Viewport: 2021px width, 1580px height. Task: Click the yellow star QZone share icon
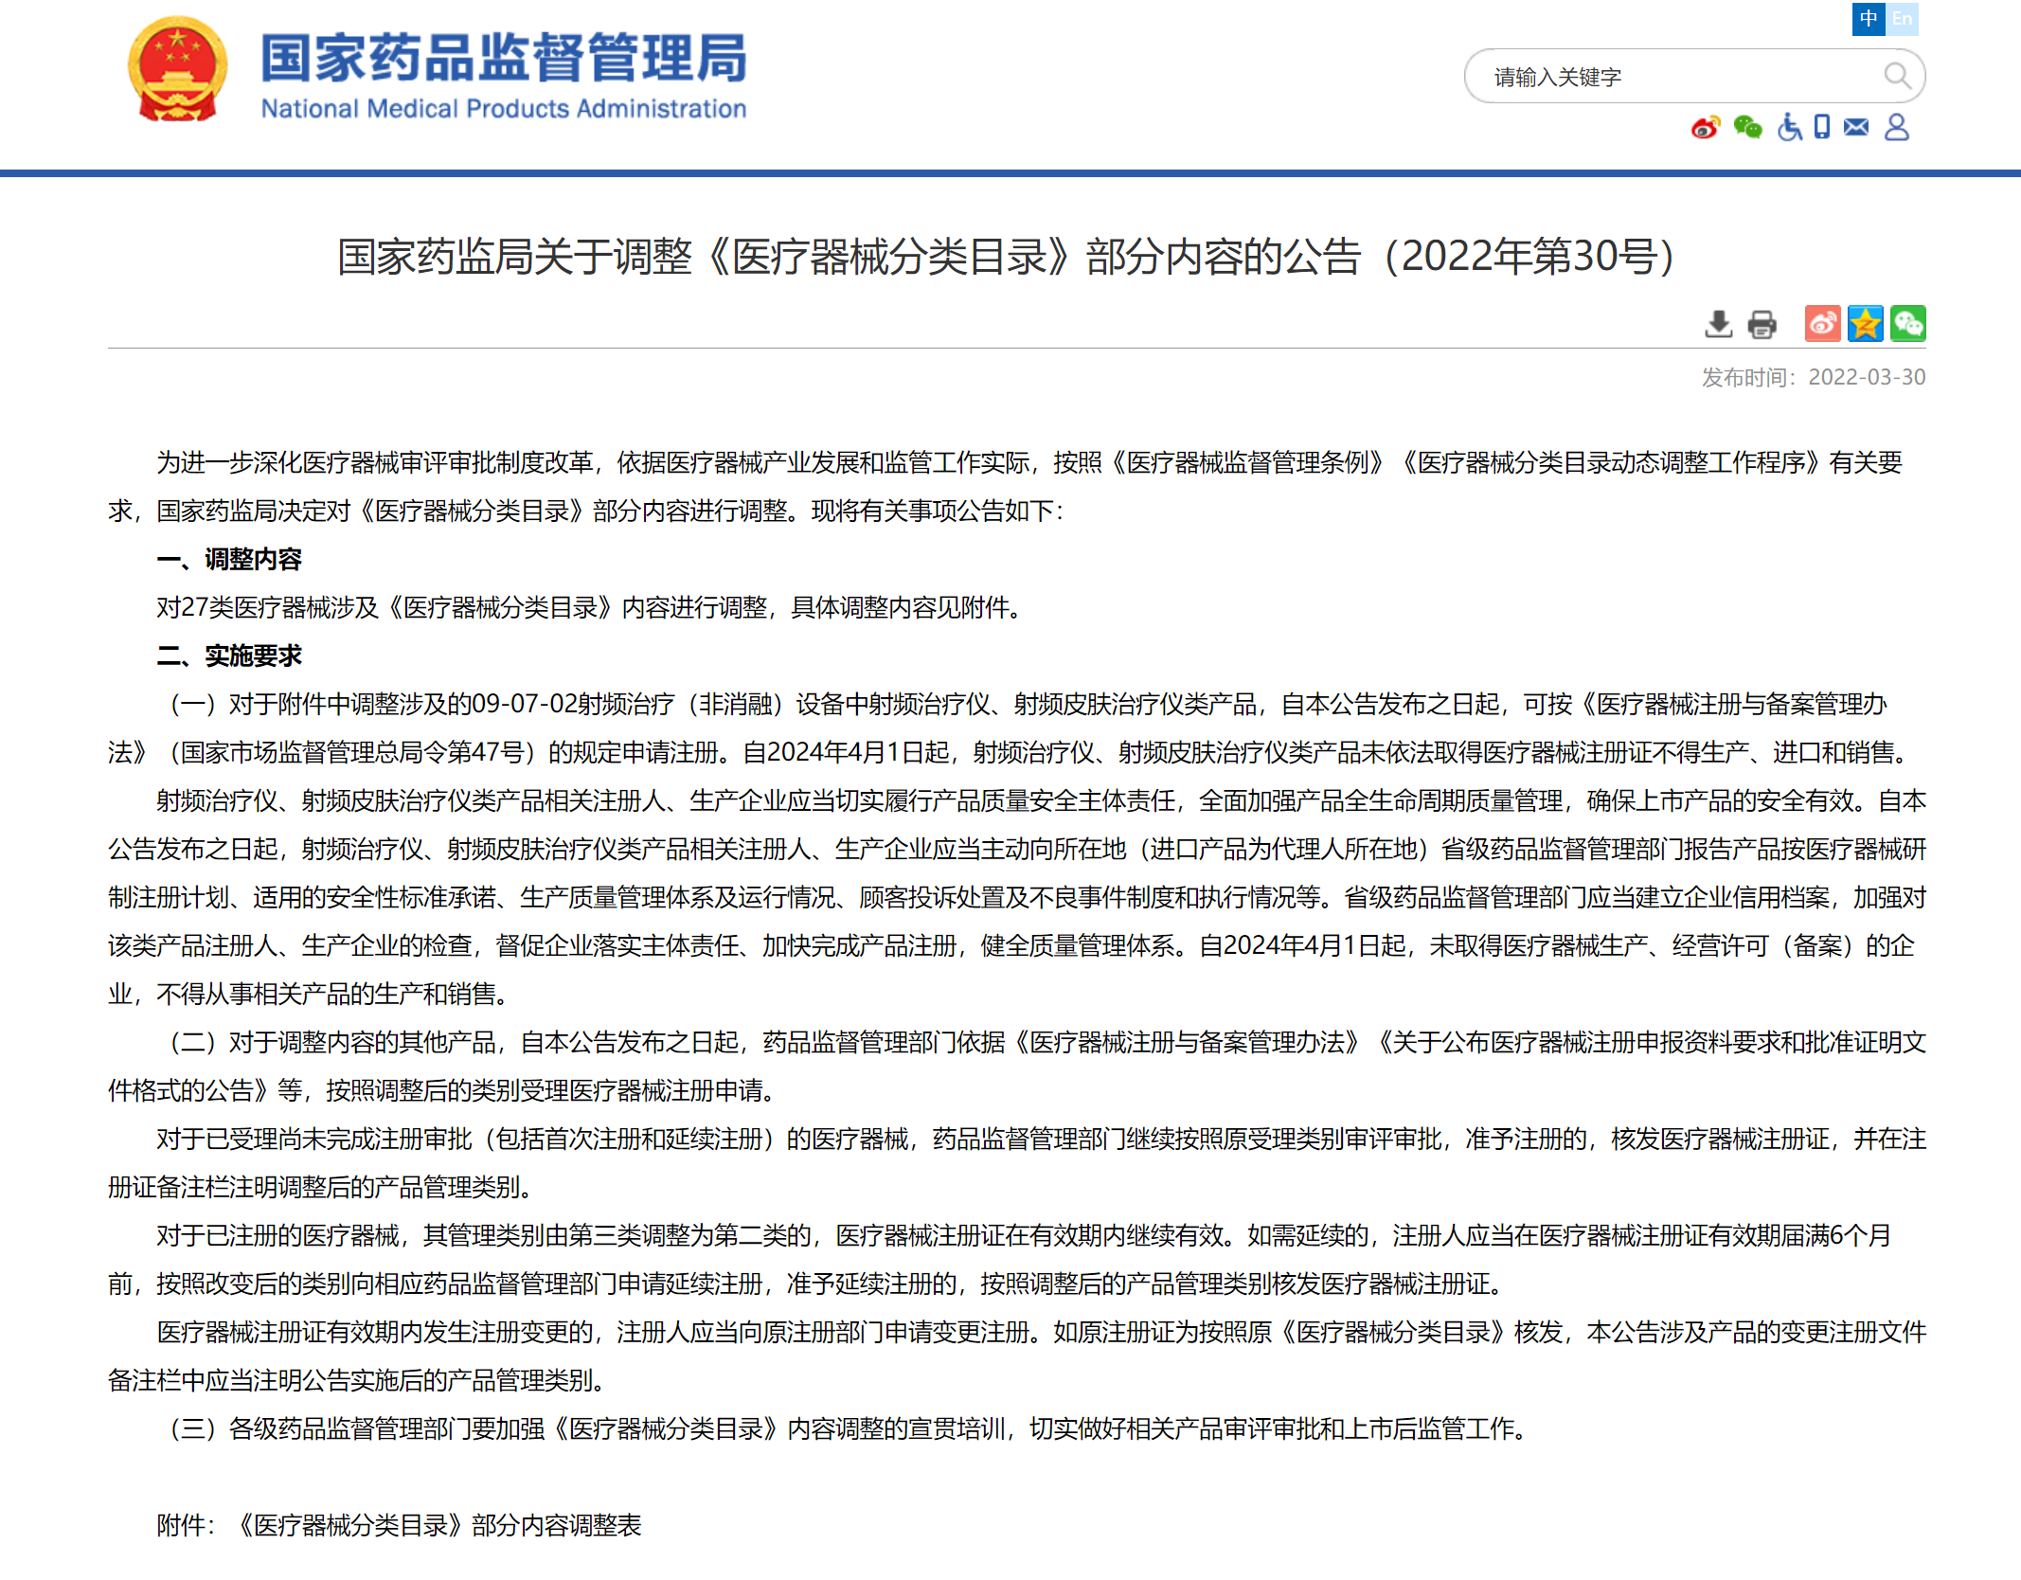[1865, 324]
